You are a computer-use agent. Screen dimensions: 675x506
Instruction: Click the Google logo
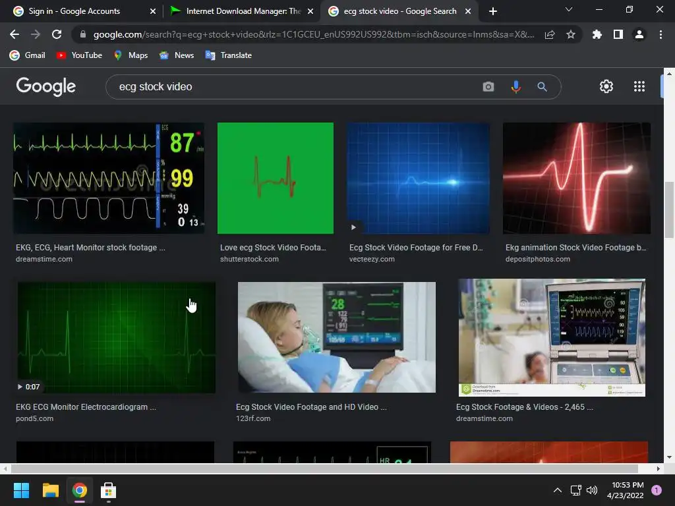point(46,86)
